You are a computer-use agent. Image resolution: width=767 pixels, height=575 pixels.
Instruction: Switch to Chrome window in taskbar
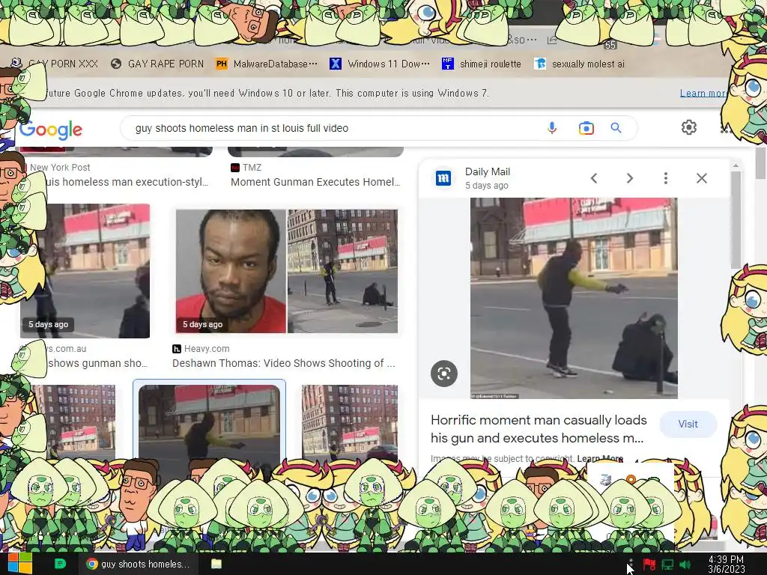tap(139, 564)
